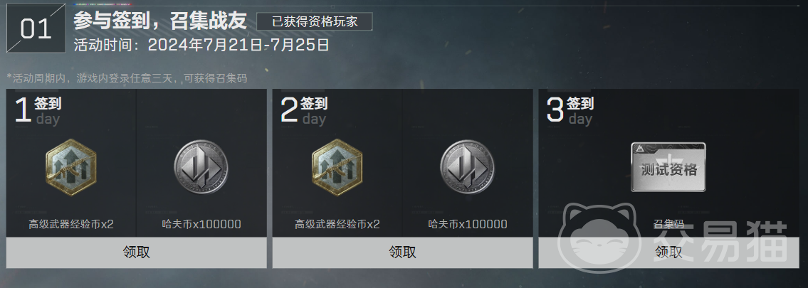Click the 参与签到，召集战友 heading
Image resolution: width=808 pixels, height=288 pixels.
point(160,21)
